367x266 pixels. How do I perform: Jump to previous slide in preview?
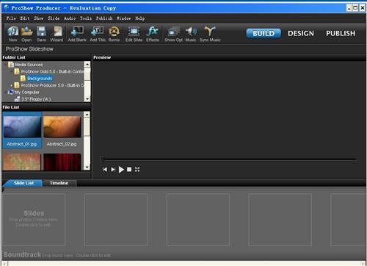point(105,170)
